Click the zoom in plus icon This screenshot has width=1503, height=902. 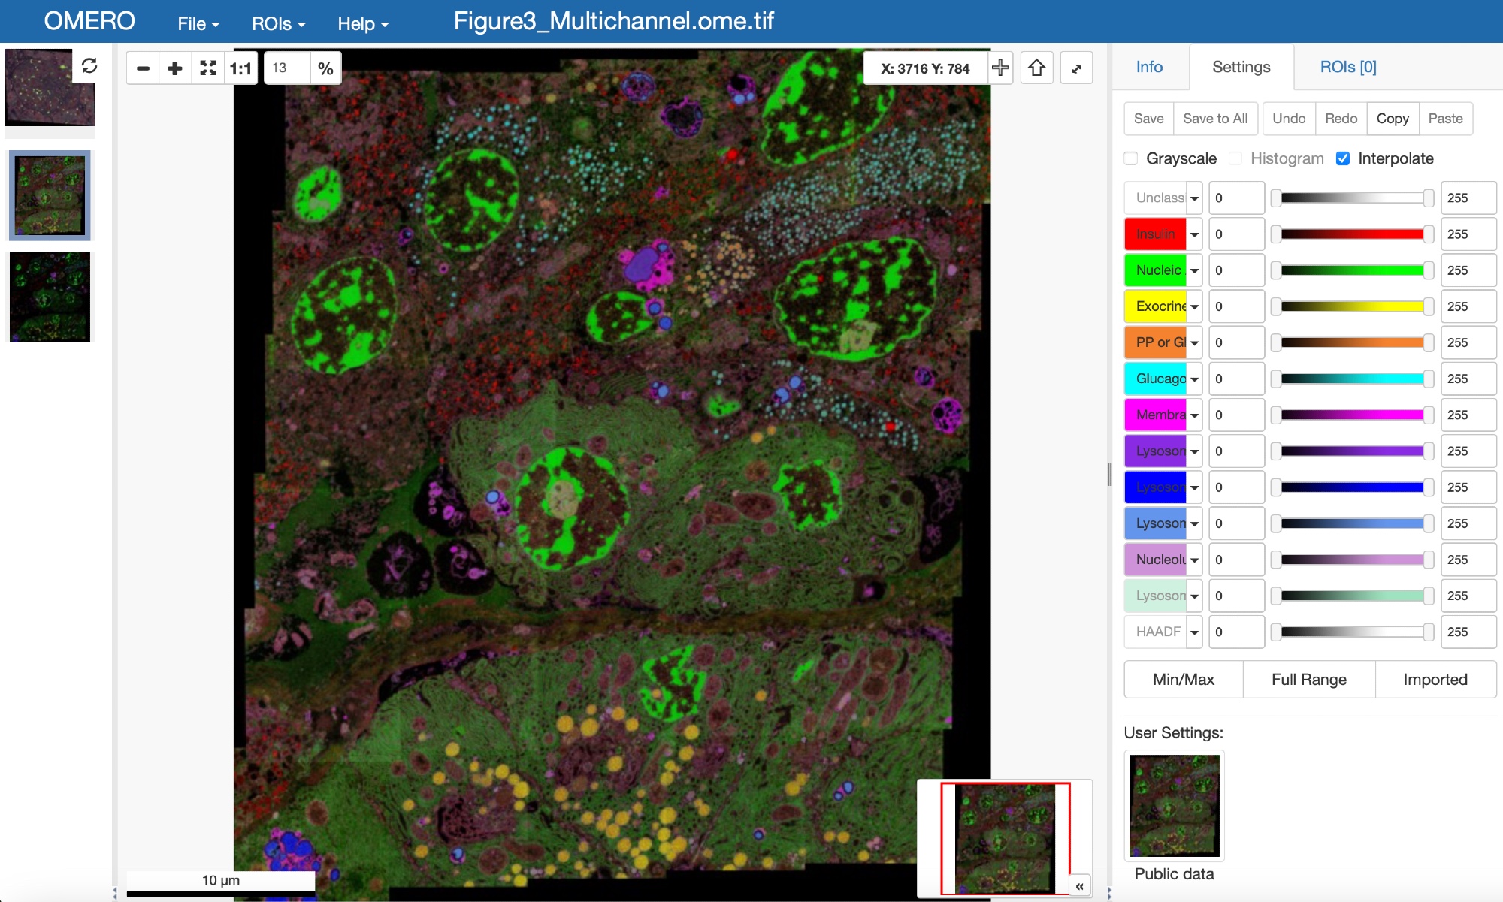pyautogui.click(x=175, y=68)
